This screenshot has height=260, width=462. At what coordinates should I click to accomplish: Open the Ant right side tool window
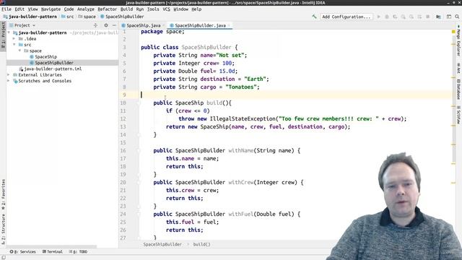click(458, 68)
